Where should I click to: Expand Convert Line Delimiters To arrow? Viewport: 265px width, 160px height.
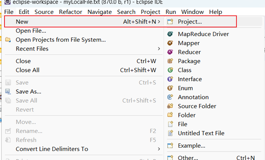coord(159,149)
